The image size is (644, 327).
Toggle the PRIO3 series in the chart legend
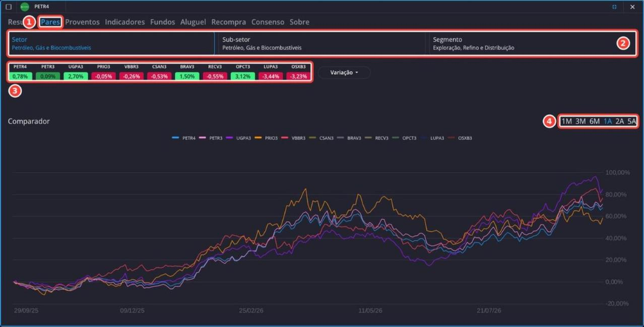(267, 138)
